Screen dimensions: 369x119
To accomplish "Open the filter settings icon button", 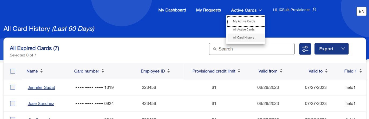I will click(305, 49).
